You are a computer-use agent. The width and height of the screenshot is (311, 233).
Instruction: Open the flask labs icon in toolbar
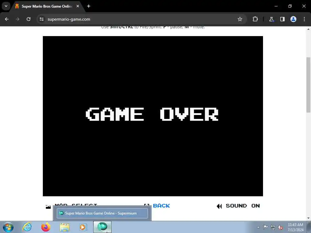(x=271, y=19)
